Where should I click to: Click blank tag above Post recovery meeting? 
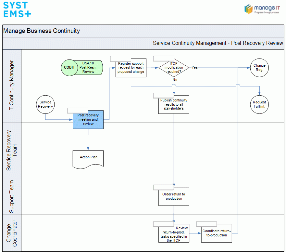[x=78, y=111]
